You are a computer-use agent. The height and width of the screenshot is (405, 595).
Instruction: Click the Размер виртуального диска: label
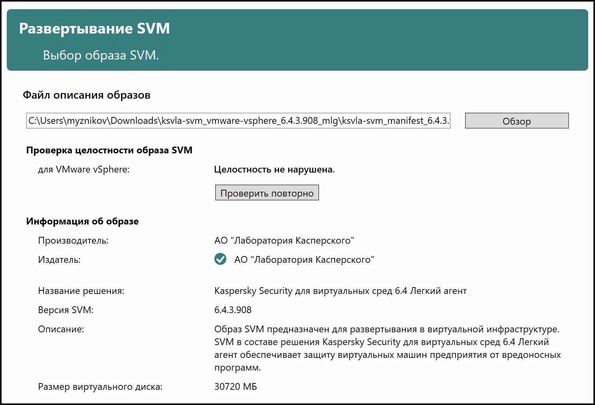coord(100,387)
